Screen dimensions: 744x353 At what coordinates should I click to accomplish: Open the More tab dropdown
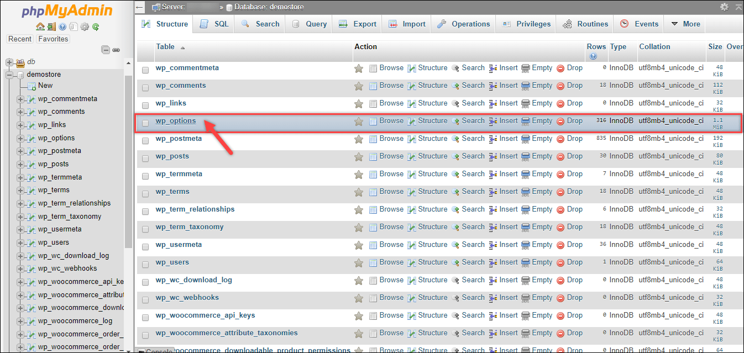coord(685,24)
